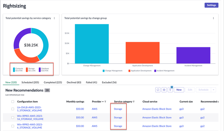Image resolution: width=224 pixels, height=131 pixels.
Task: Click gp3 current size in Win-RPRO-AWS-2023-16 row
Action: (x=182, y=117)
